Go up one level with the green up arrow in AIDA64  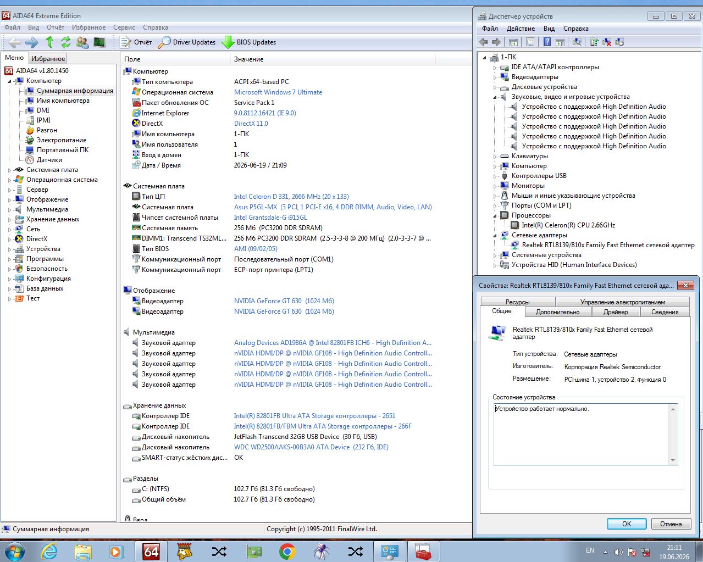point(49,42)
